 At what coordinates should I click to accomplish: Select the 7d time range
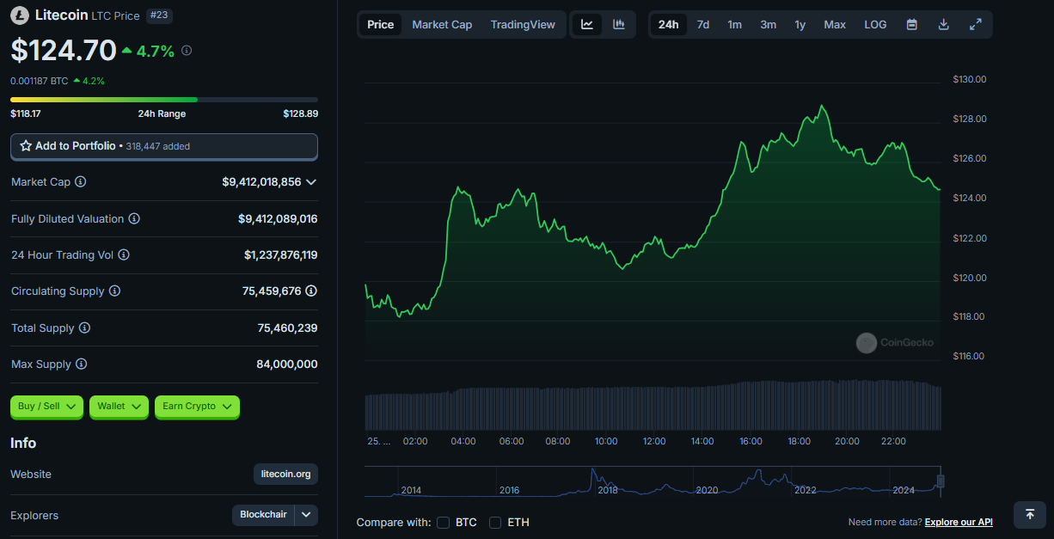(703, 24)
